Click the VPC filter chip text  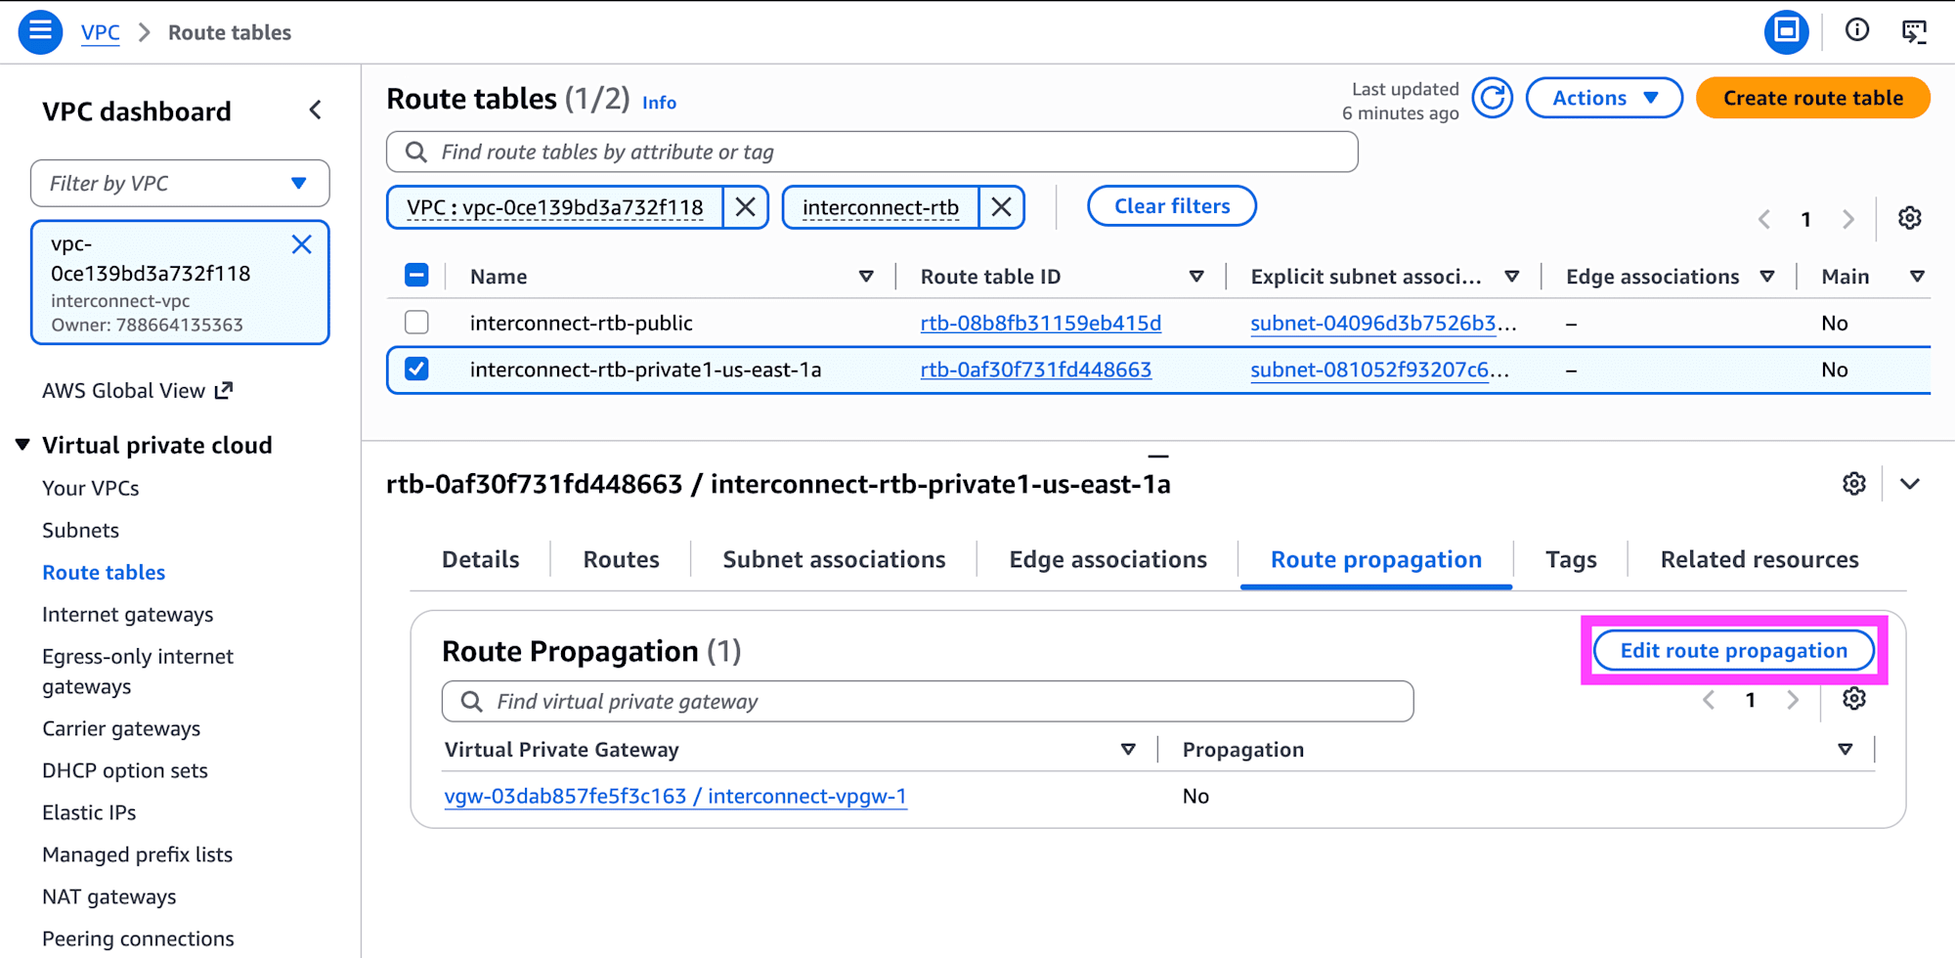[x=555, y=207]
